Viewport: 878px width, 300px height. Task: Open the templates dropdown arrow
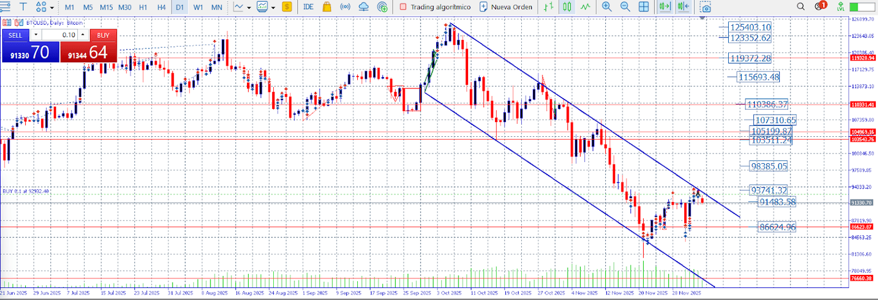273,7
